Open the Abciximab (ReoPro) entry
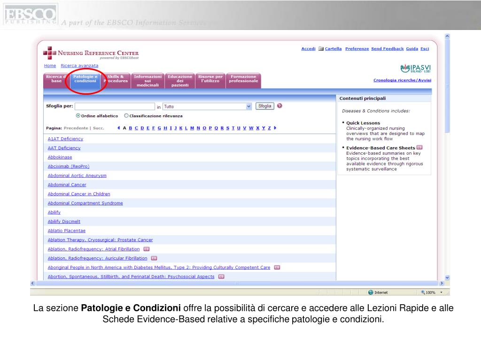Viewport: 481px width, 360px height. [69, 166]
